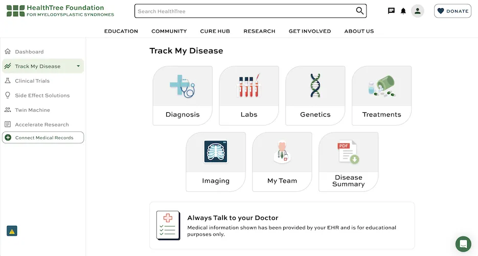
Task: Open the chat support widget
Action: tap(463, 243)
